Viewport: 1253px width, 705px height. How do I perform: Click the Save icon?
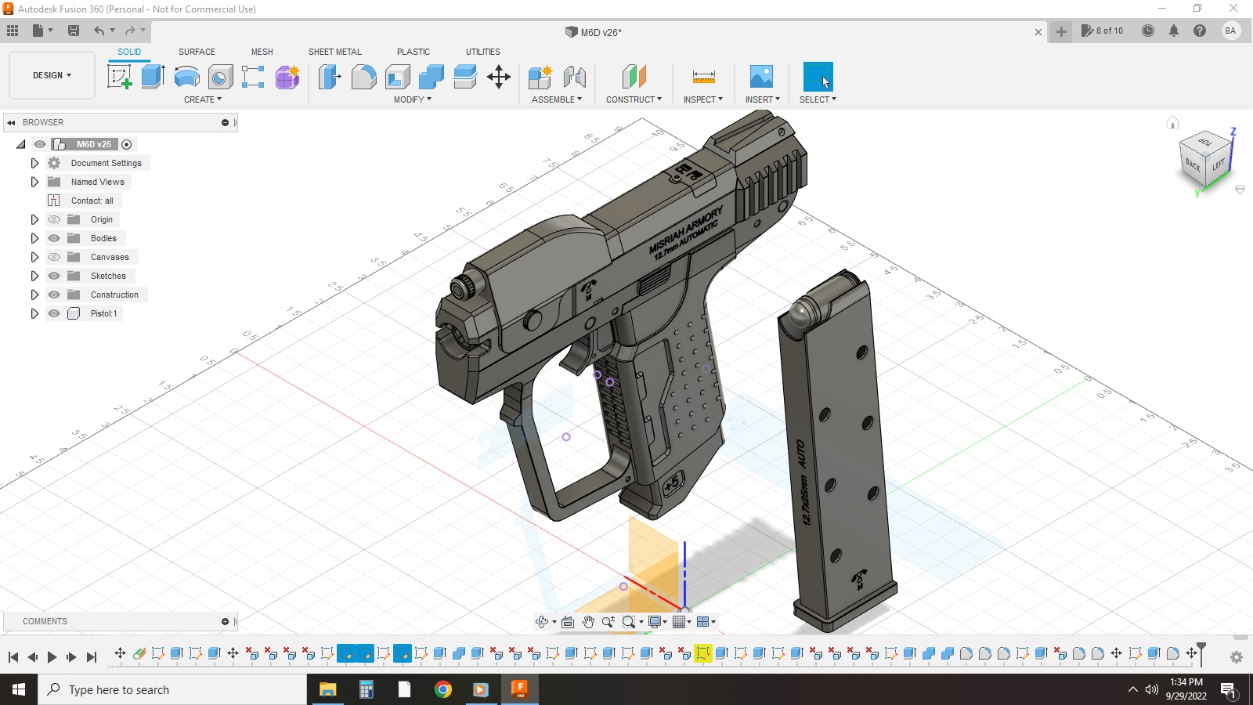pos(74,31)
